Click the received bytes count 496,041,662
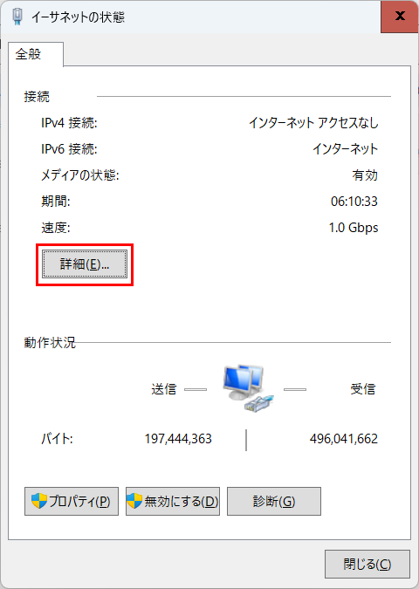 tap(343, 438)
